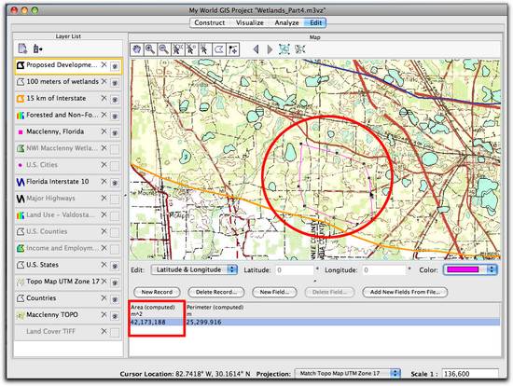Click the New Record button
The height and width of the screenshot is (386, 513).
157,292
